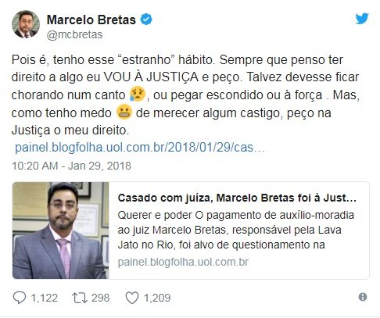The height and width of the screenshot is (318, 380).
Task: Click the @mcbretas handle
Action: (74, 34)
